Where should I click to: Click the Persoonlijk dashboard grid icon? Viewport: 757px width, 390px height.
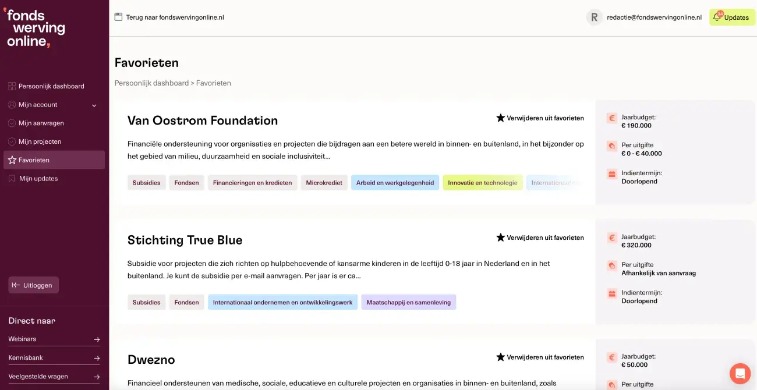(12, 86)
